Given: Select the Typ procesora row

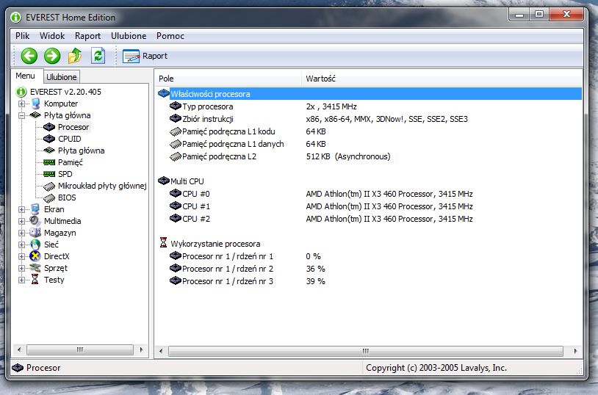Looking at the screenshot, I should click(x=370, y=106).
